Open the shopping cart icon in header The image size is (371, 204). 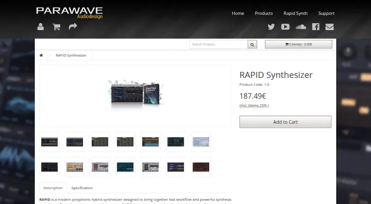(56, 27)
